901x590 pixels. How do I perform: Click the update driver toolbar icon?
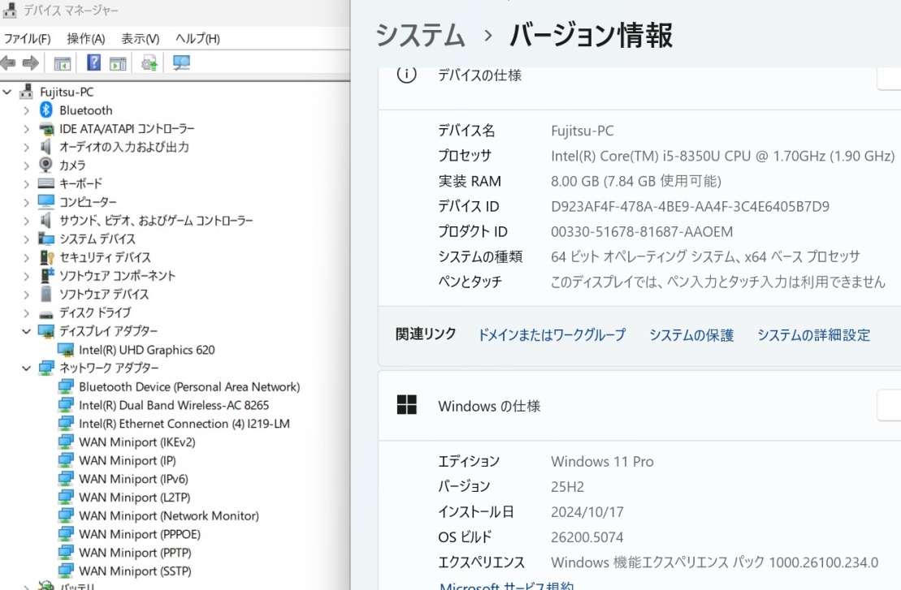coord(149,63)
